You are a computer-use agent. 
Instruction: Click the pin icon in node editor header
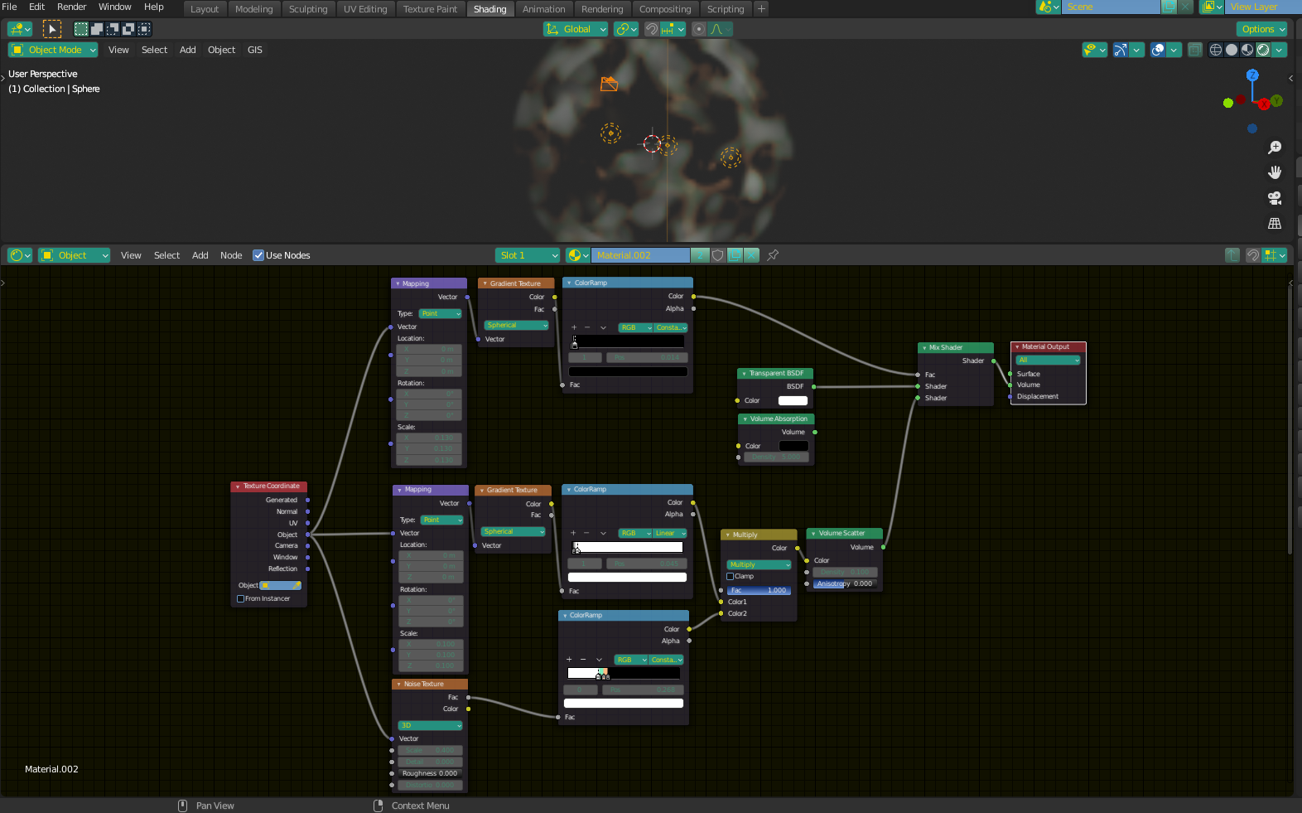(773, 255)
